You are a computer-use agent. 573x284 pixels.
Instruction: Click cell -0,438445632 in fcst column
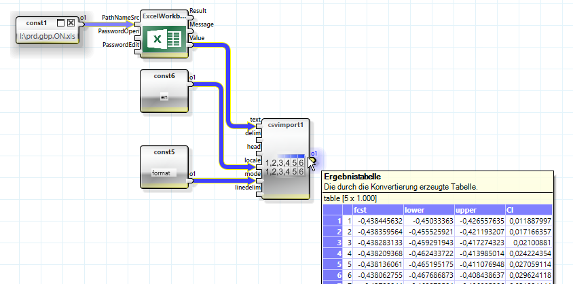pos(378,221)
